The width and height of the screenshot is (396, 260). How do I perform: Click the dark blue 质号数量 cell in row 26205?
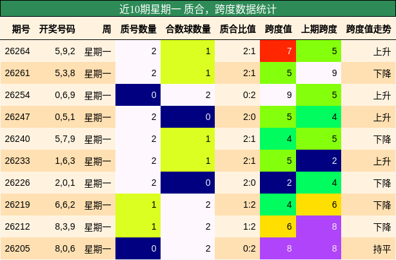[x=138, y=248]
